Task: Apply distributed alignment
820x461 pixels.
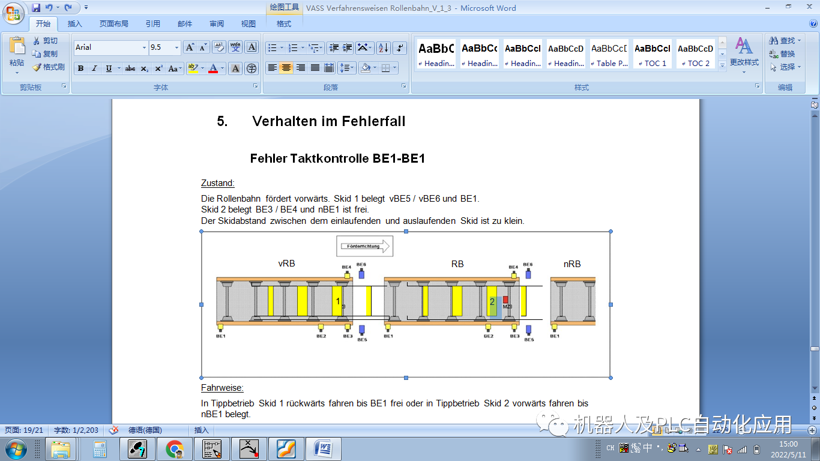Action: [x=329, y=68]
